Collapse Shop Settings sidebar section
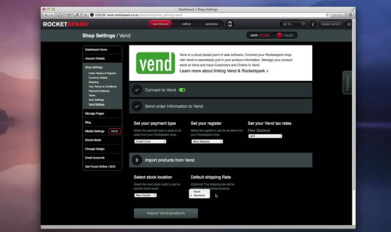The width and height of the screenshot is (391, 232). (94, 68)
